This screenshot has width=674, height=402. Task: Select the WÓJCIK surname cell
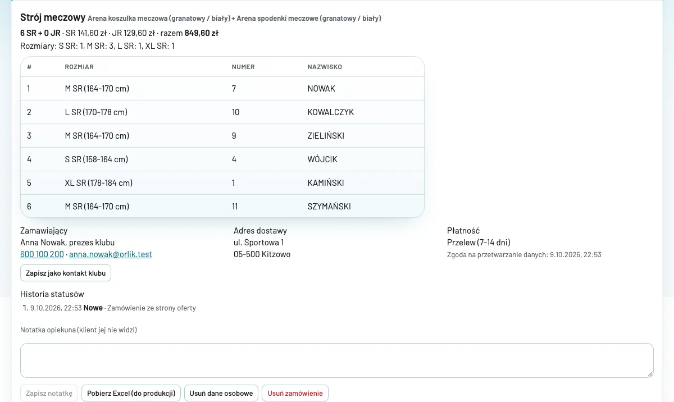coord(322,159)
